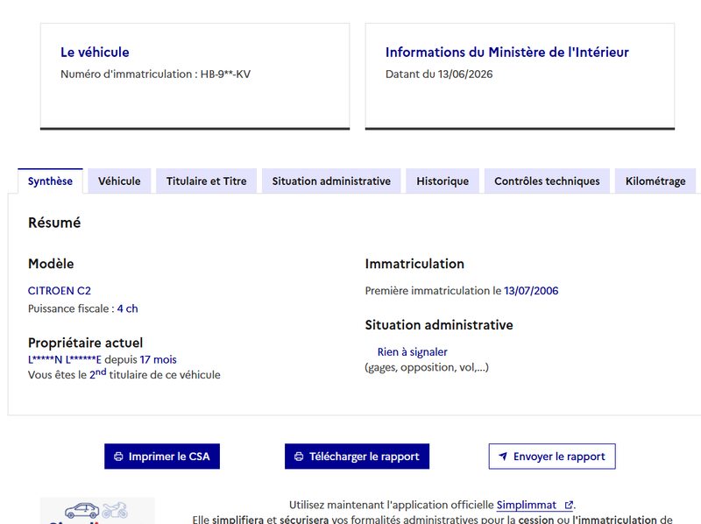Click the Modèle section heading

[51, 264]
